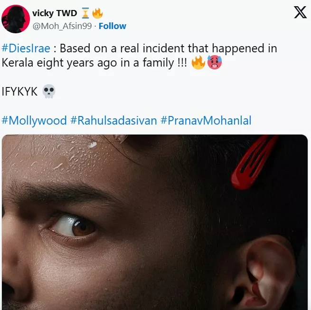
Task: Click the skull emoji after IFYKYK
Action: tap(49, 91)
